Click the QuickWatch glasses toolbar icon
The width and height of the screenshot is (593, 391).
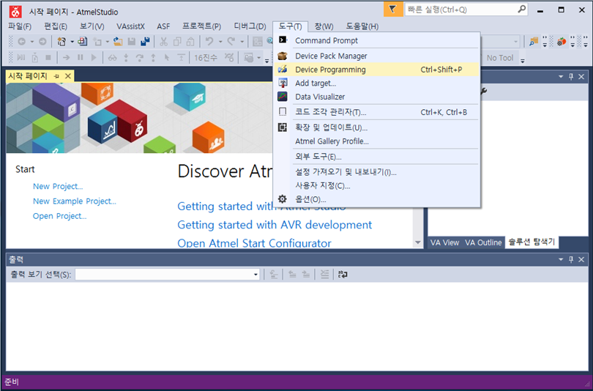coord(112,58)
